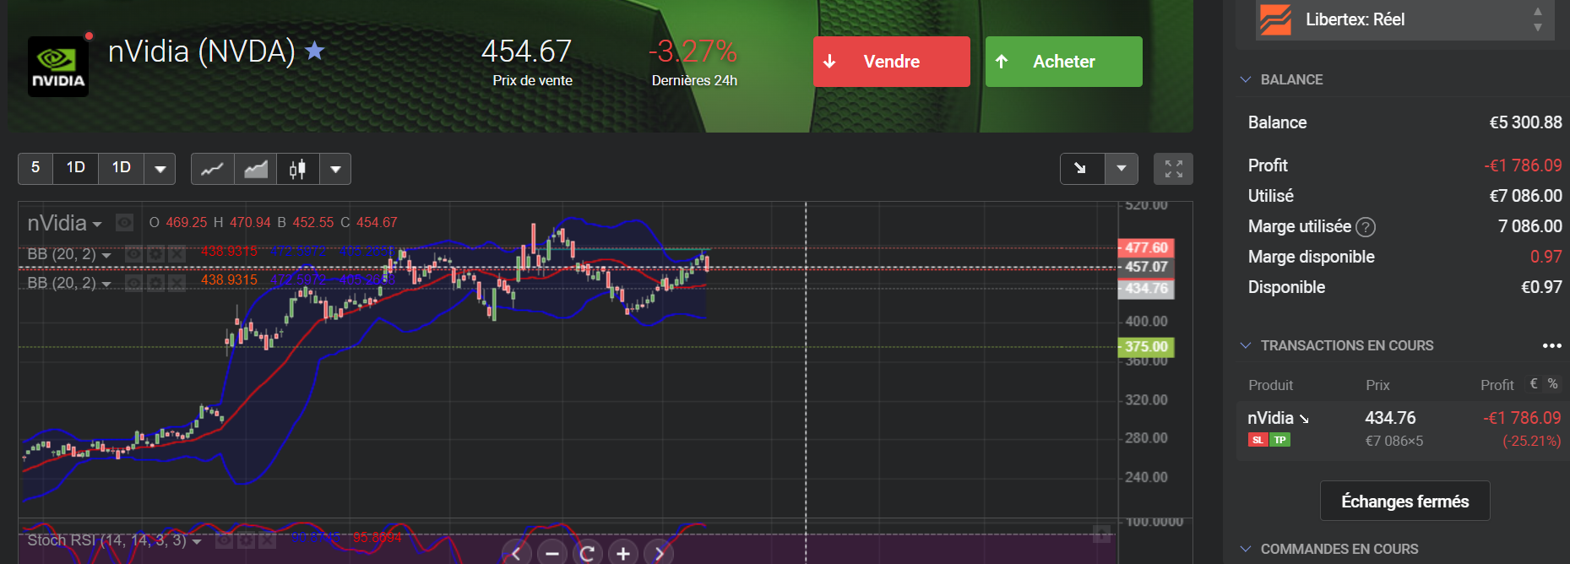Image resolution: width=1570 pixels, height=564 pixels.
Task: Click the account selector up-down arrows
Action: click(1537, 19)
